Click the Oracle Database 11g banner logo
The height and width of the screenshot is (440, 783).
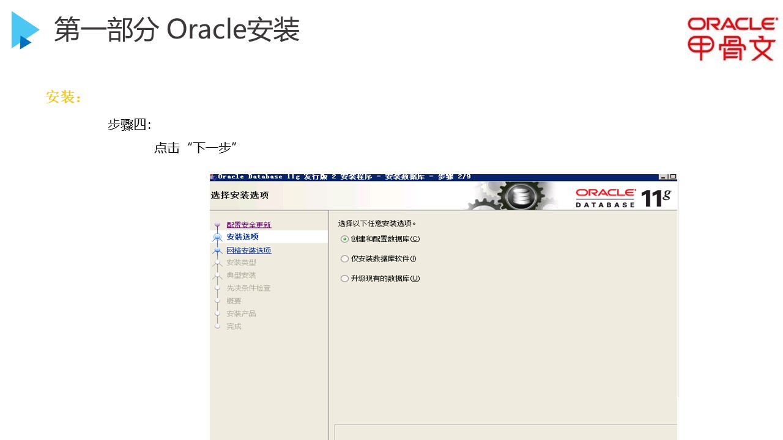point(623,197)
